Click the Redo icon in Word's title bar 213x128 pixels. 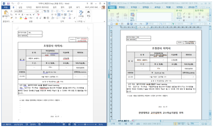click(x=18, y=4)
